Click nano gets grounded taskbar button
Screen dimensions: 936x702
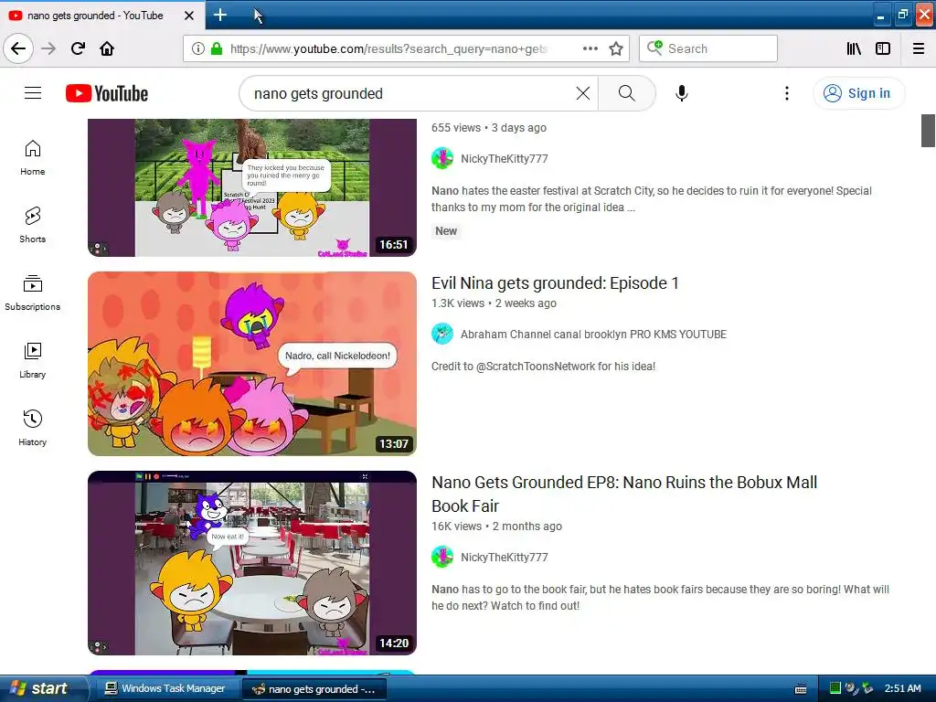pyautogui.click(x=314, y=689)
